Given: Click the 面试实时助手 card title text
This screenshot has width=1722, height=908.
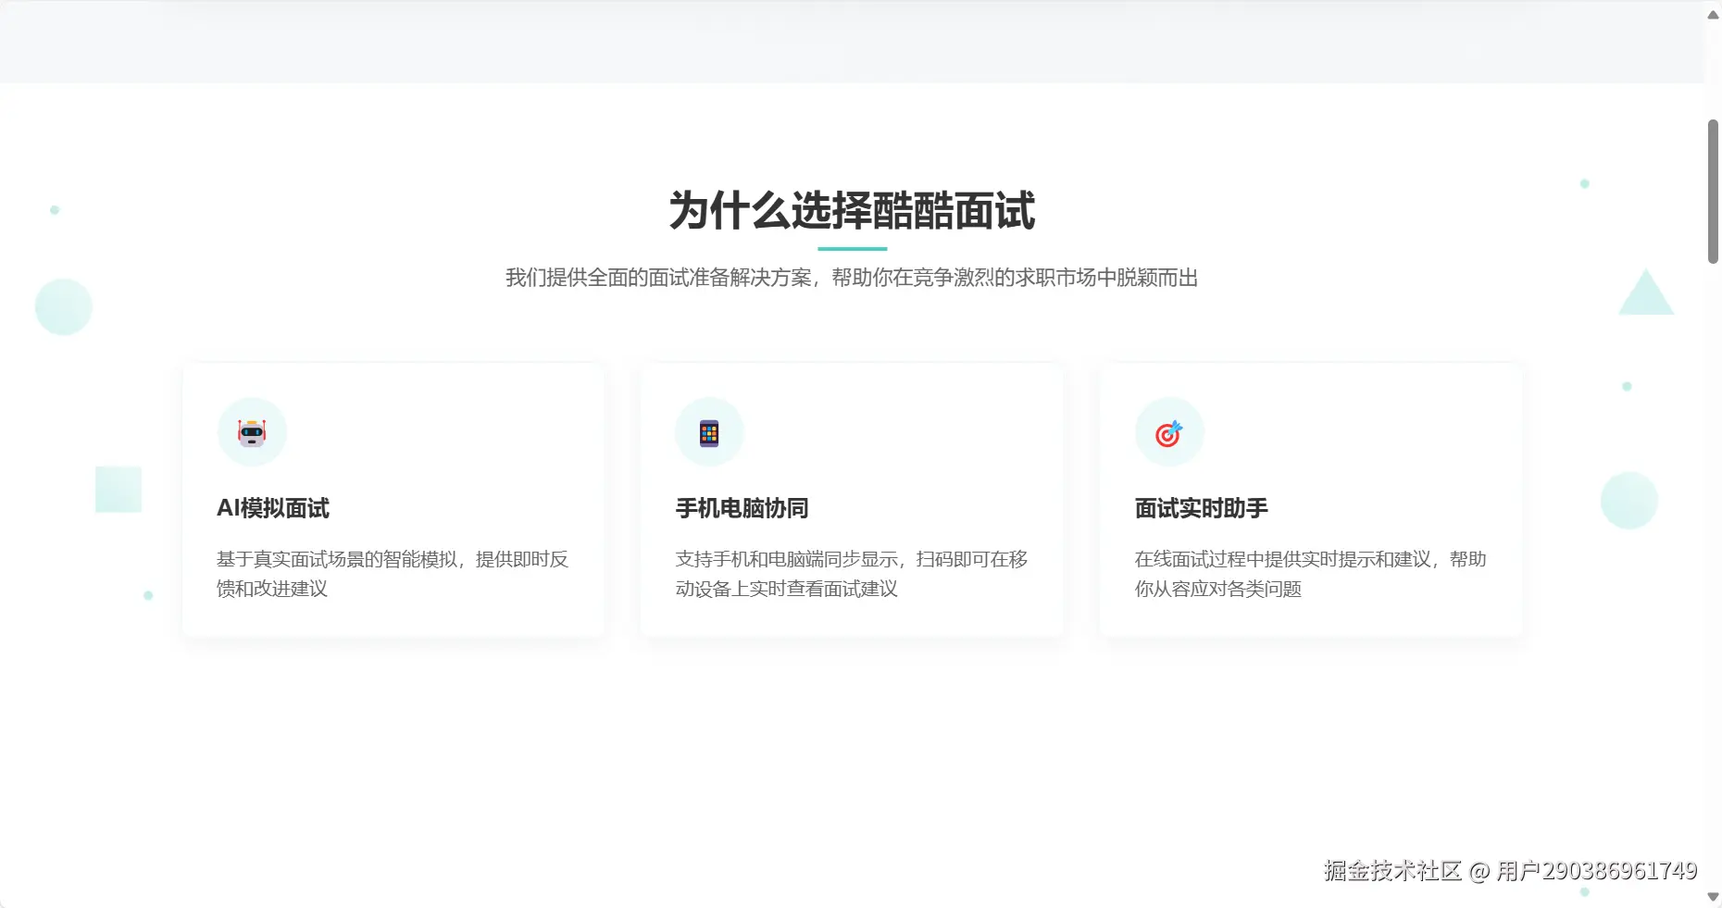Looking at the screenshot, I should pos(1201,508).
